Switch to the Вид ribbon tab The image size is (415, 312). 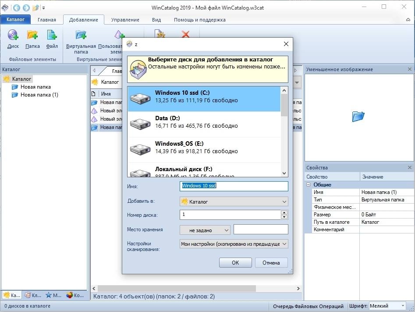point(156,20)
